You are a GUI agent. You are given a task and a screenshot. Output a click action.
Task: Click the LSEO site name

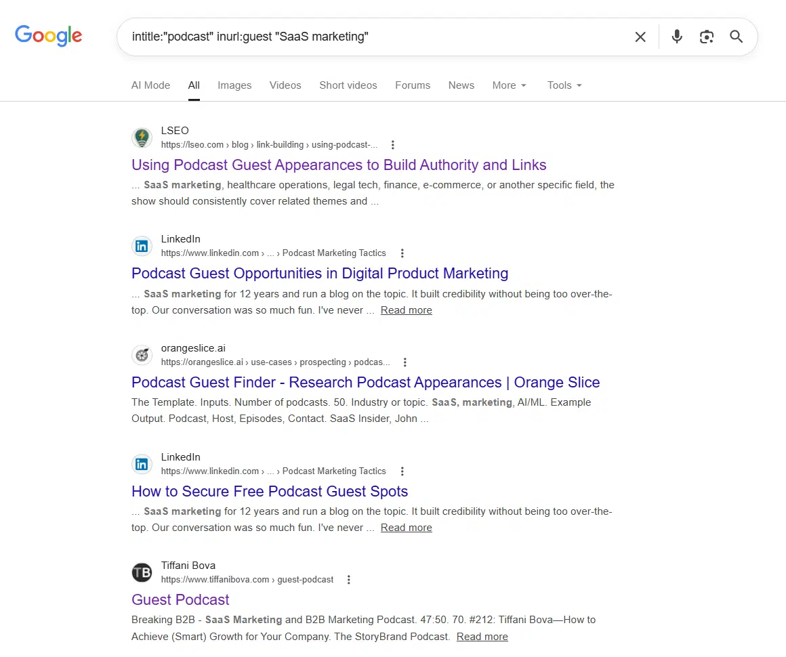pos(175,130)
